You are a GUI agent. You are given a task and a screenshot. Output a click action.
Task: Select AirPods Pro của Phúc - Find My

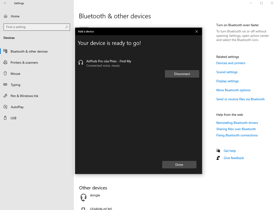point(109,61)
